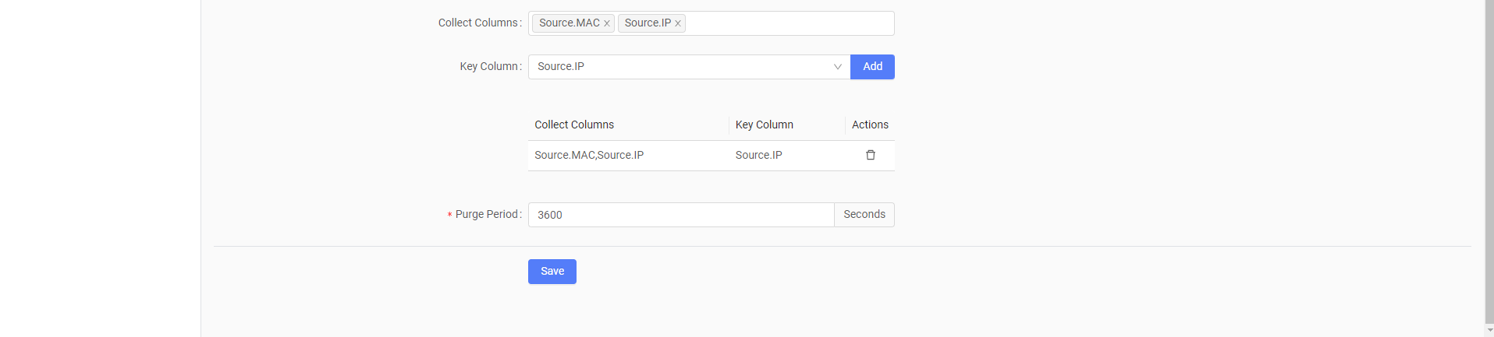Save the configuration
The image size is (1494, 337).
pos(552,272)
